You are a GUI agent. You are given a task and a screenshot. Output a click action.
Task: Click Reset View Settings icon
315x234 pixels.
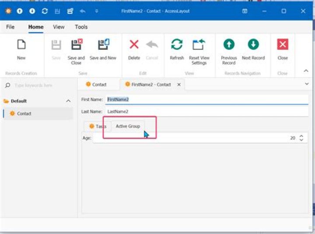(x=199, y=44)
